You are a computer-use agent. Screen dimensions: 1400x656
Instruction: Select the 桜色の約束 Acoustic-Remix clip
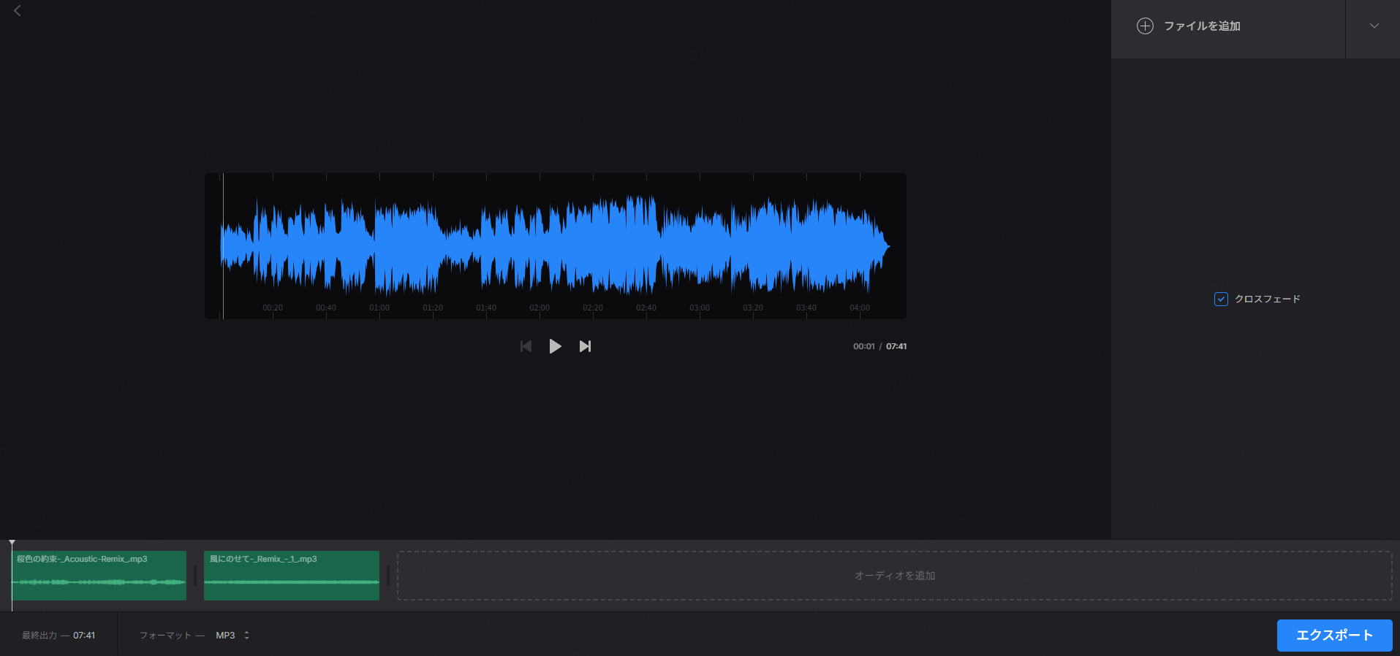click(99, 576)
